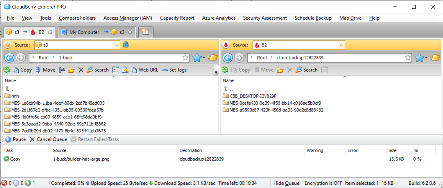This screenshot has width=443, height=188.
Task: Click Cancel Queue button
Action: 48,139
